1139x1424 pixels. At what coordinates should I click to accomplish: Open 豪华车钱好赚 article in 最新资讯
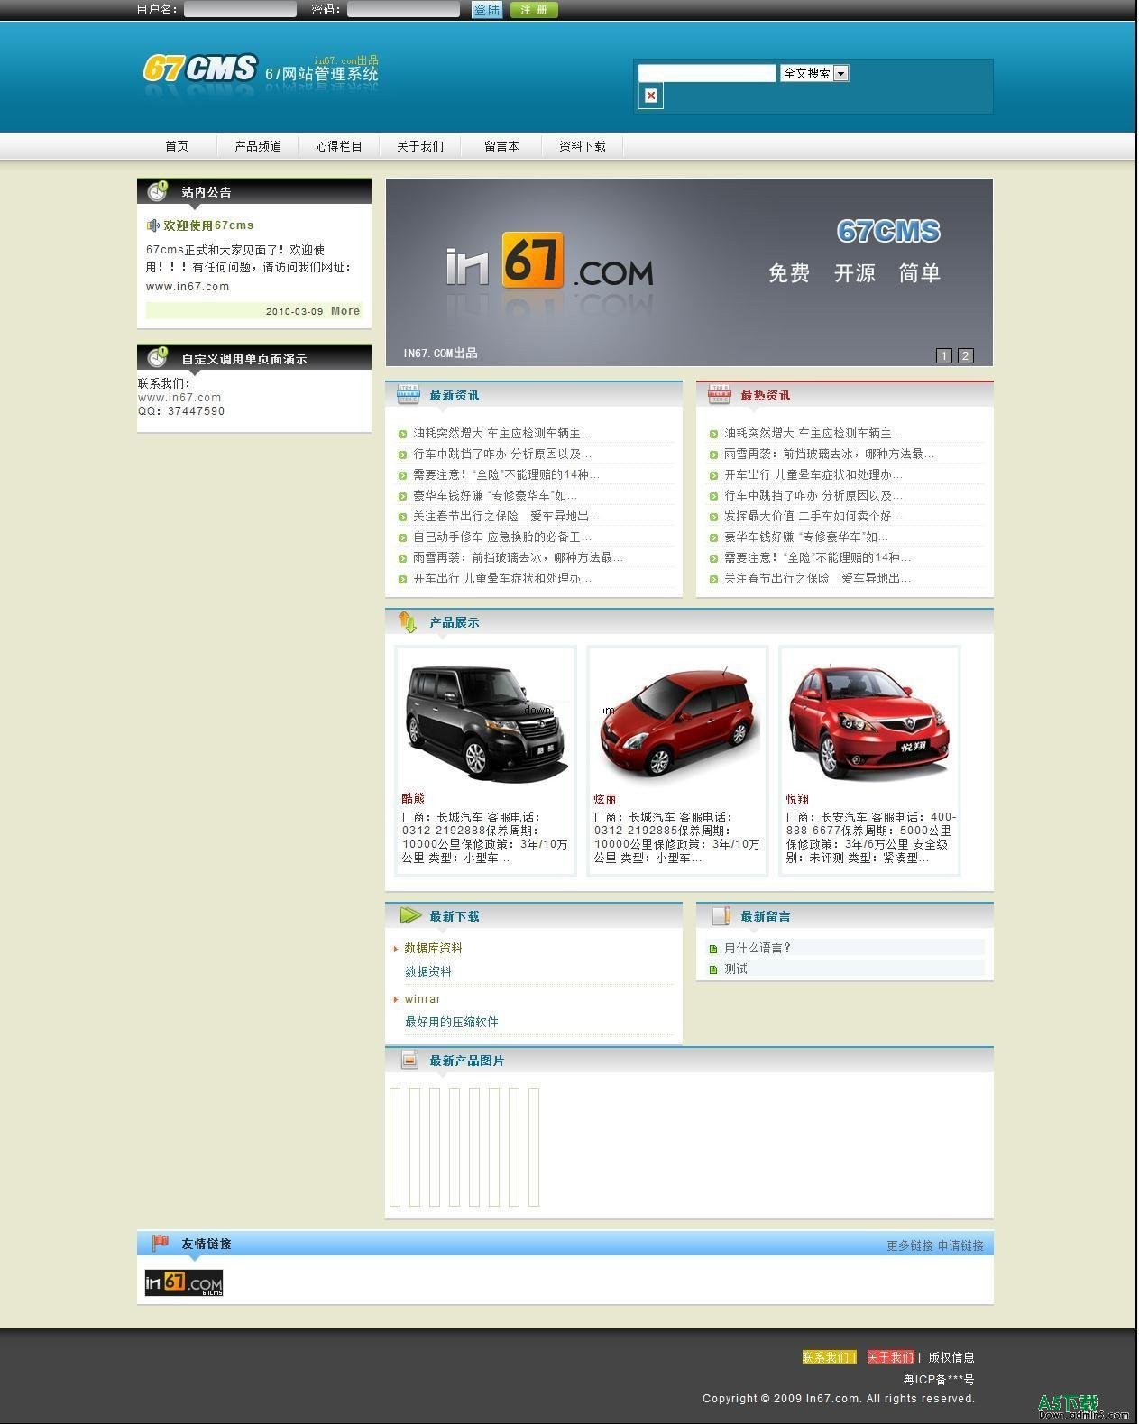pos(495,495)
